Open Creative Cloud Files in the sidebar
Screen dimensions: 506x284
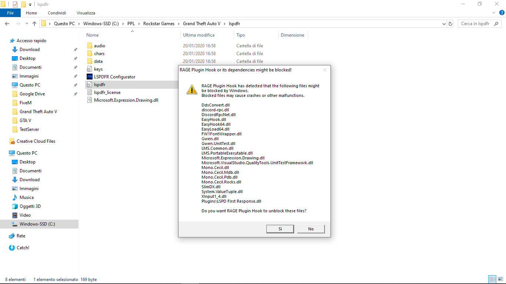(x=36, y=141)
